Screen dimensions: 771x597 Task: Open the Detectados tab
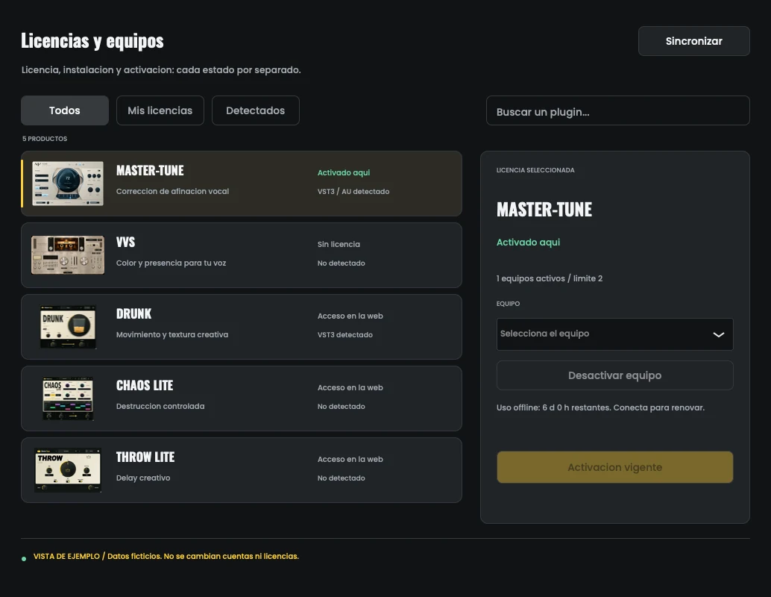point(255,110)
